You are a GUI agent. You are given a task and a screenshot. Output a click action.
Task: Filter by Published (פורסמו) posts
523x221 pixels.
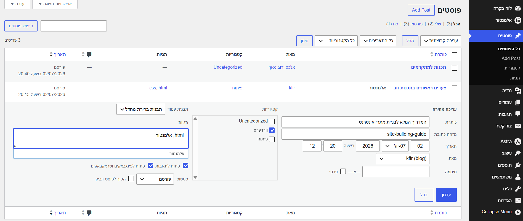[x=416, y=24]
